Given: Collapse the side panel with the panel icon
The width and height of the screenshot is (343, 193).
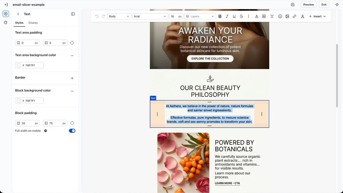Looking at the screenshot, I should [x=73, y=14].
